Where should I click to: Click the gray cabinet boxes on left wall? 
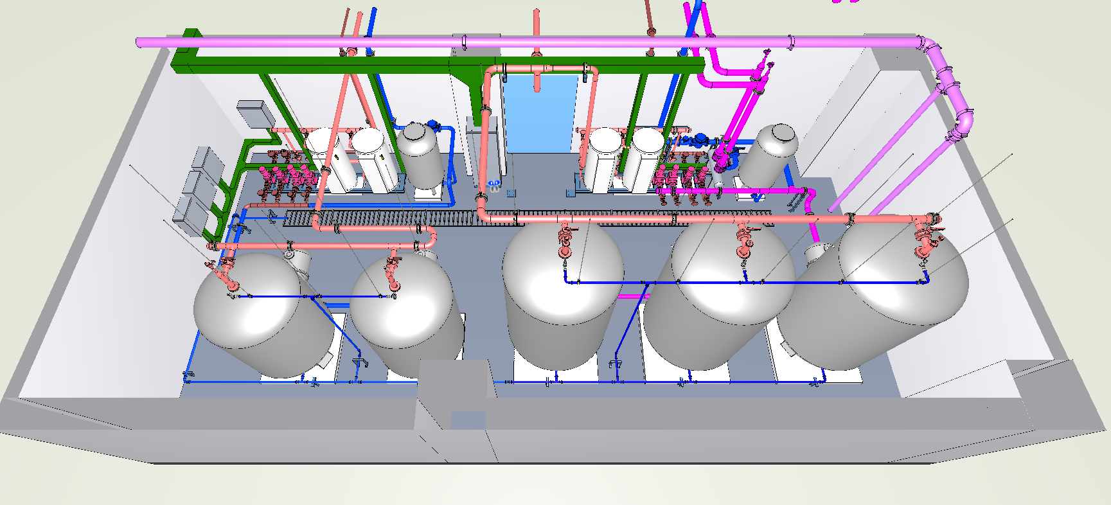pos(193,193)
